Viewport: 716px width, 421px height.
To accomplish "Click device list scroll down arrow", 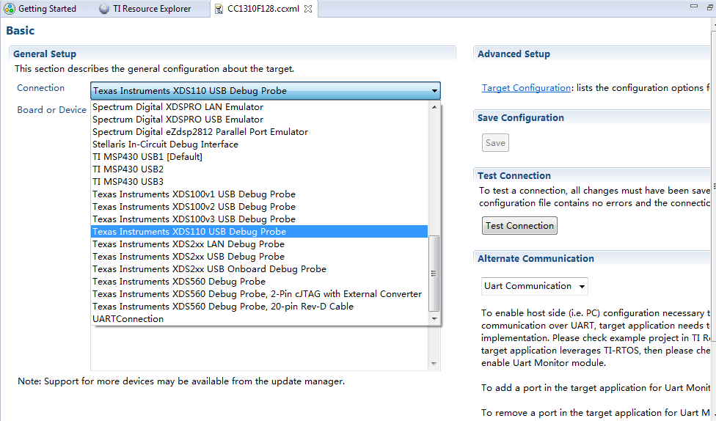I will click(434, 364).
